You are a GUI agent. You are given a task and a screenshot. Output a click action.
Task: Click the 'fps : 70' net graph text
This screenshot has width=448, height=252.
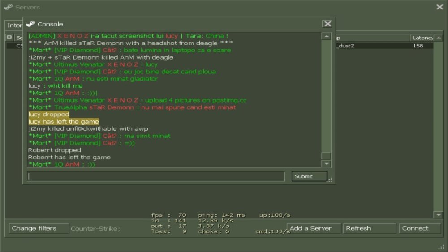pos(168,215)
